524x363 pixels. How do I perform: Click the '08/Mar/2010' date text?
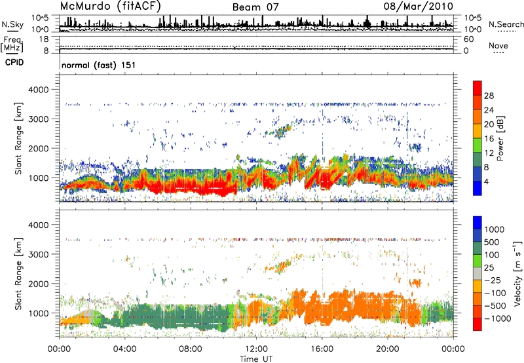(419, 6)
